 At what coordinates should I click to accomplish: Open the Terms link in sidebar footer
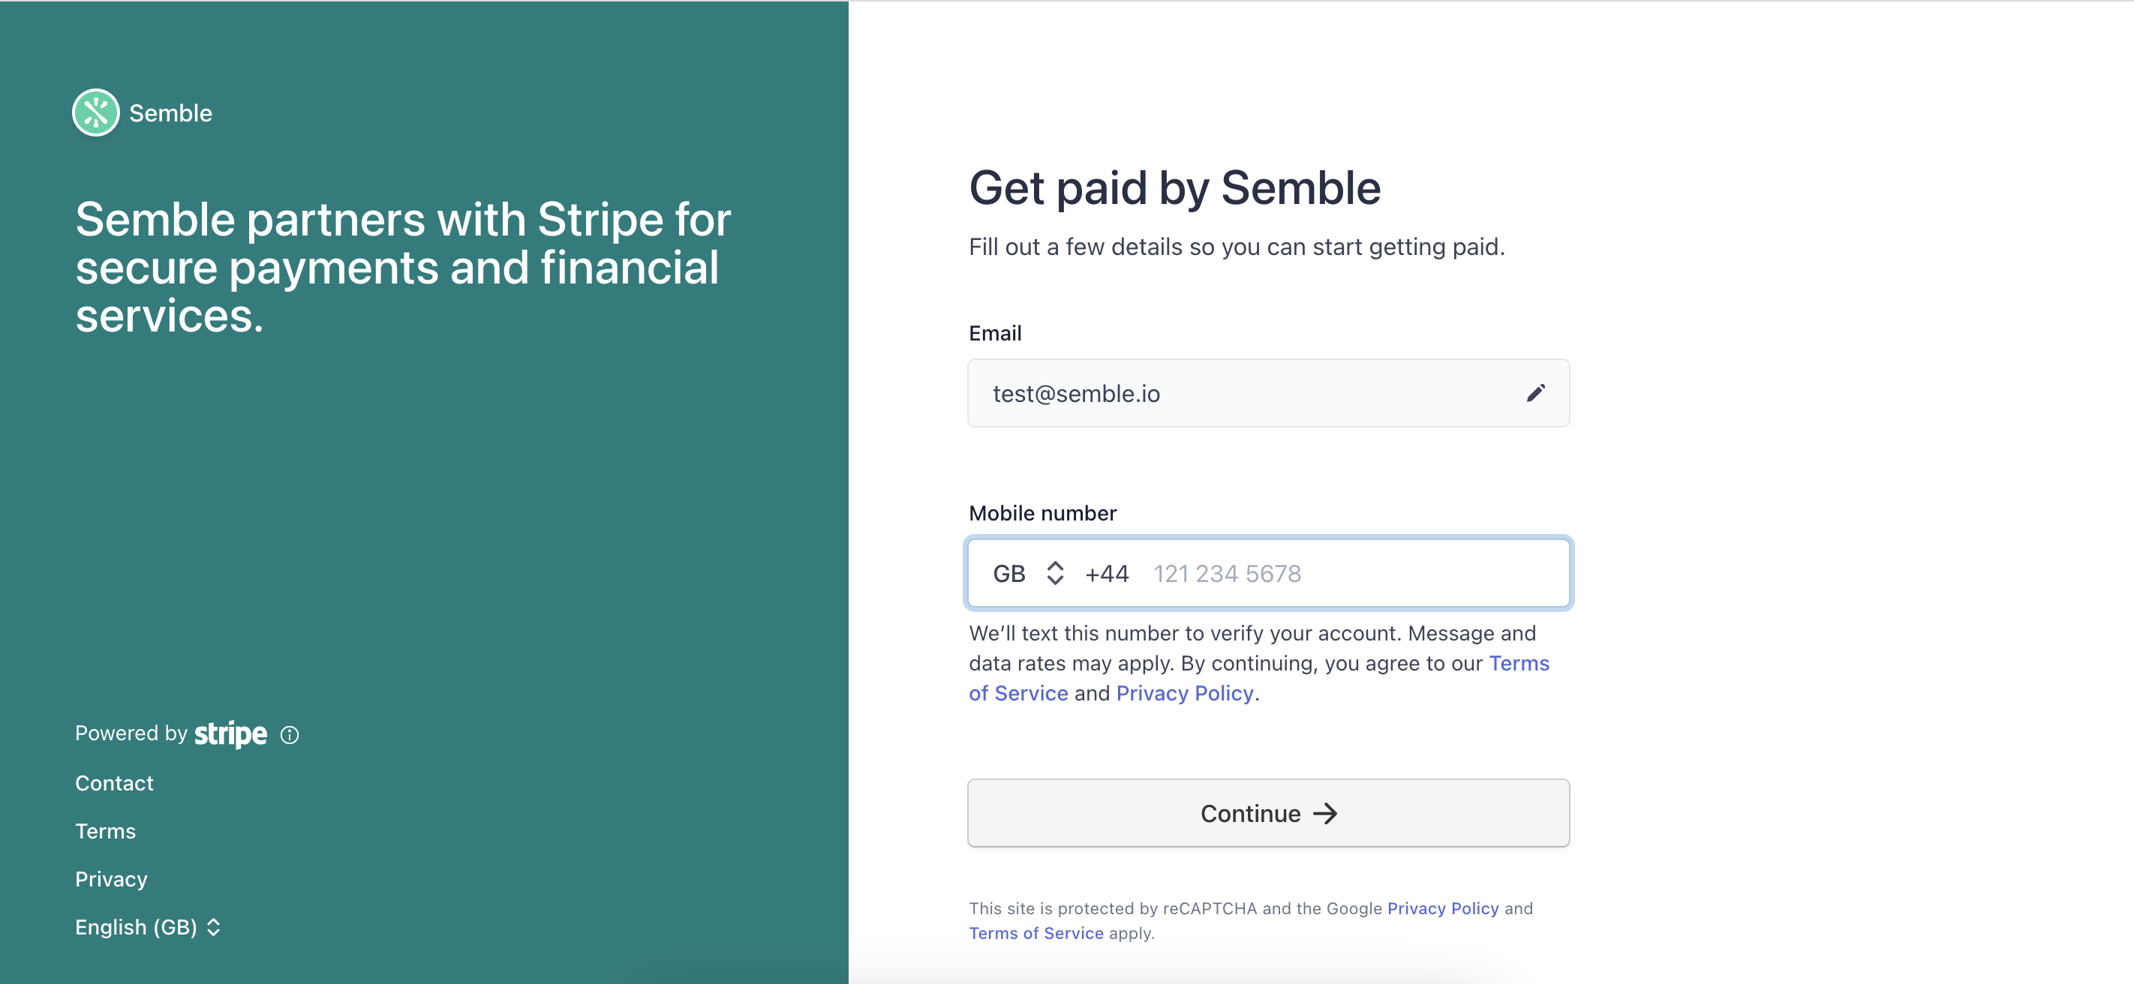point(105,831)
